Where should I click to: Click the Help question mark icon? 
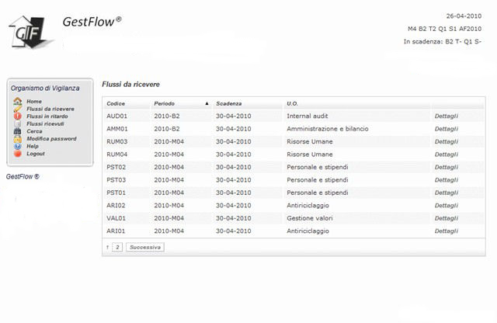[x=17, y=146]
